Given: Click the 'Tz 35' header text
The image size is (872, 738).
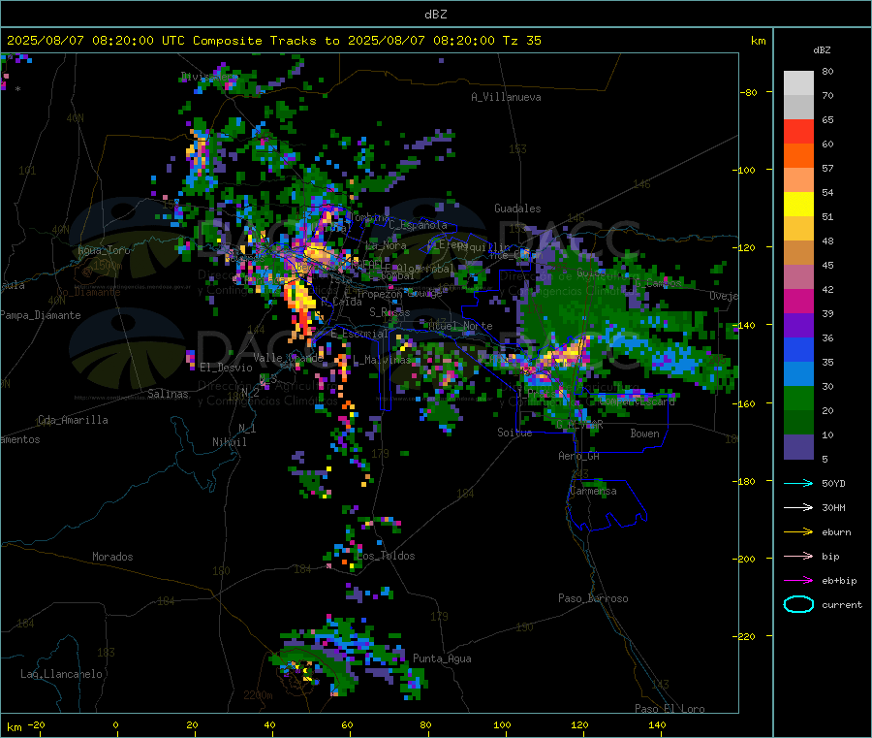Looking at the screenshot, I should pyautogui.click(x=521, y=41).
